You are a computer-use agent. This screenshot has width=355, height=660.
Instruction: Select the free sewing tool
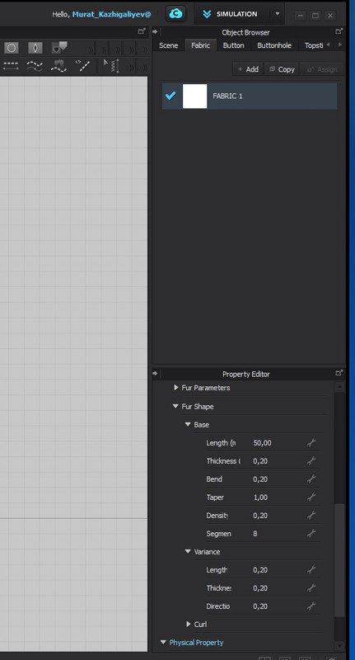[35, 66]
